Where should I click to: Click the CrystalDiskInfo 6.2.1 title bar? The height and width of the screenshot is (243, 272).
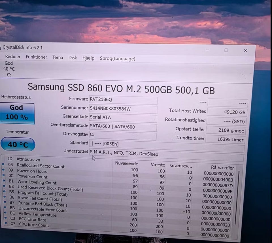[22, 48]
